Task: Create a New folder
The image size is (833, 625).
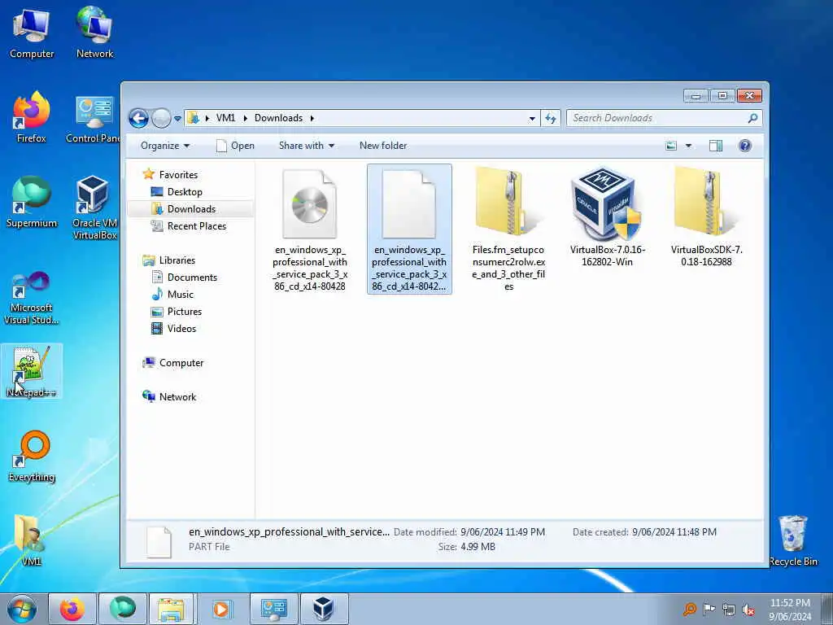Action: click(383, 146)
